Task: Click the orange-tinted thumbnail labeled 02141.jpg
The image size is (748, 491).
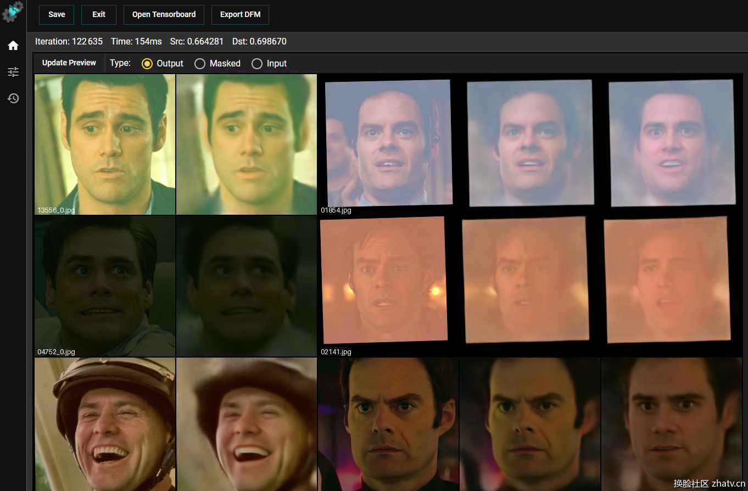Action: pos(388,286)
